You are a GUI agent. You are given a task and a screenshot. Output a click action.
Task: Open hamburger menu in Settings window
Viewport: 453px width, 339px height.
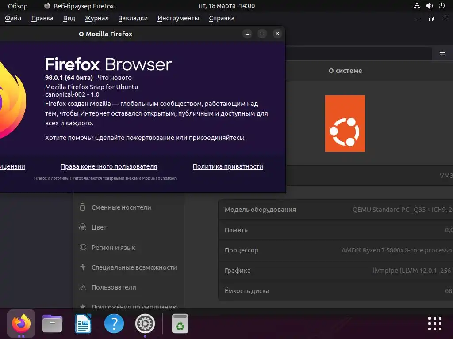442,54
